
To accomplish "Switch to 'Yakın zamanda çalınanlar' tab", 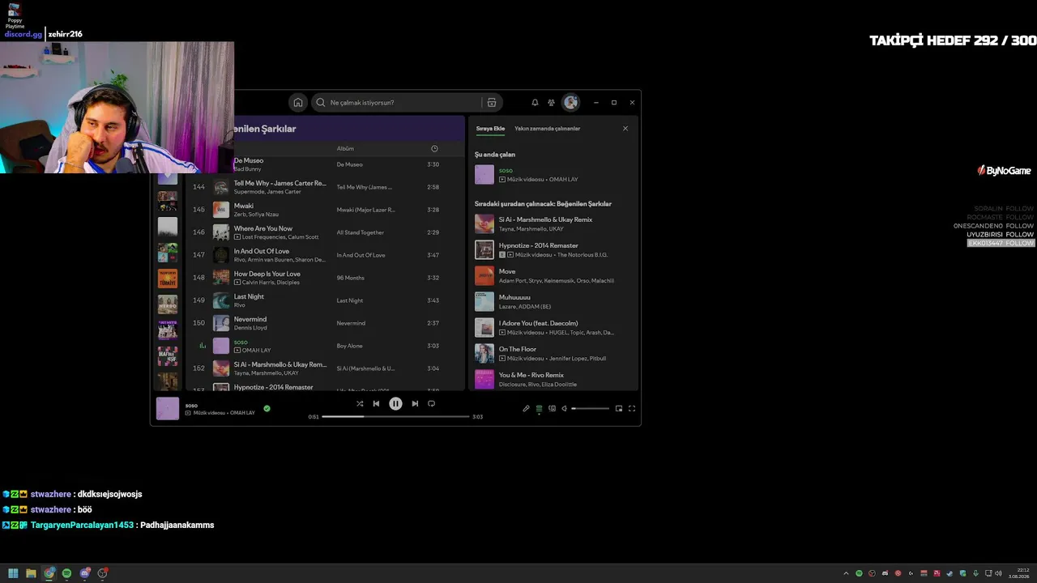I will pos(547,129).
